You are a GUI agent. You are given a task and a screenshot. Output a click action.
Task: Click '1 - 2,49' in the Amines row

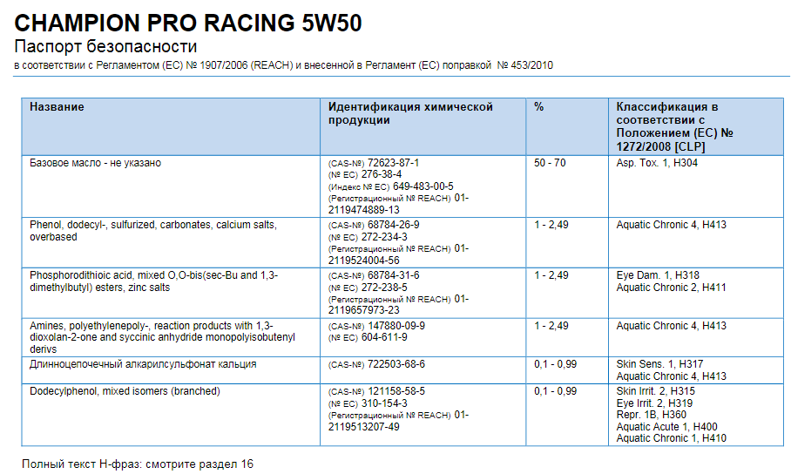[x=551, y=326]
